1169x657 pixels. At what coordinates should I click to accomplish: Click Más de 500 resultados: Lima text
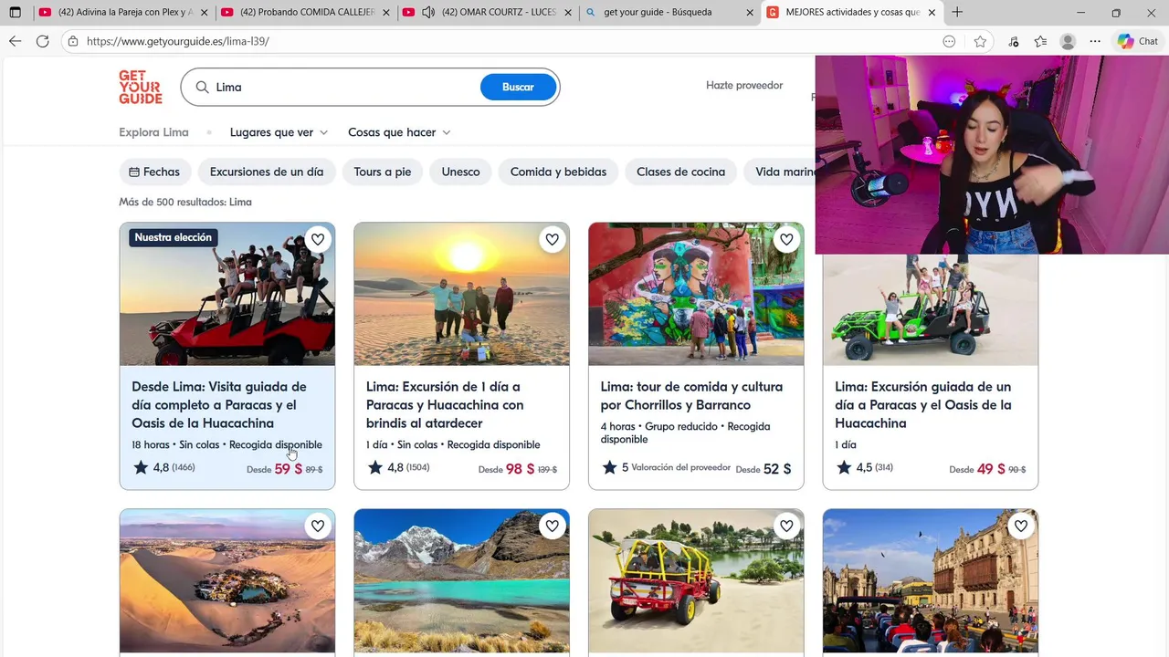[x=185, y=203]
